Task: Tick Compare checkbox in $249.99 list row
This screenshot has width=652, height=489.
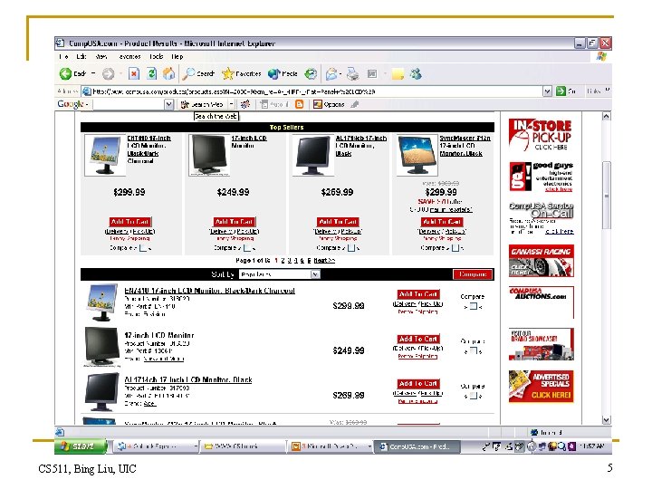Action: click(474, 351)
